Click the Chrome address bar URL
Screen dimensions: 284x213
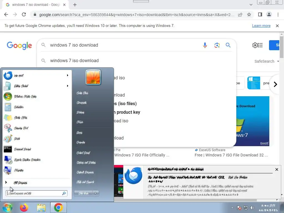click(x=136, y=15)
